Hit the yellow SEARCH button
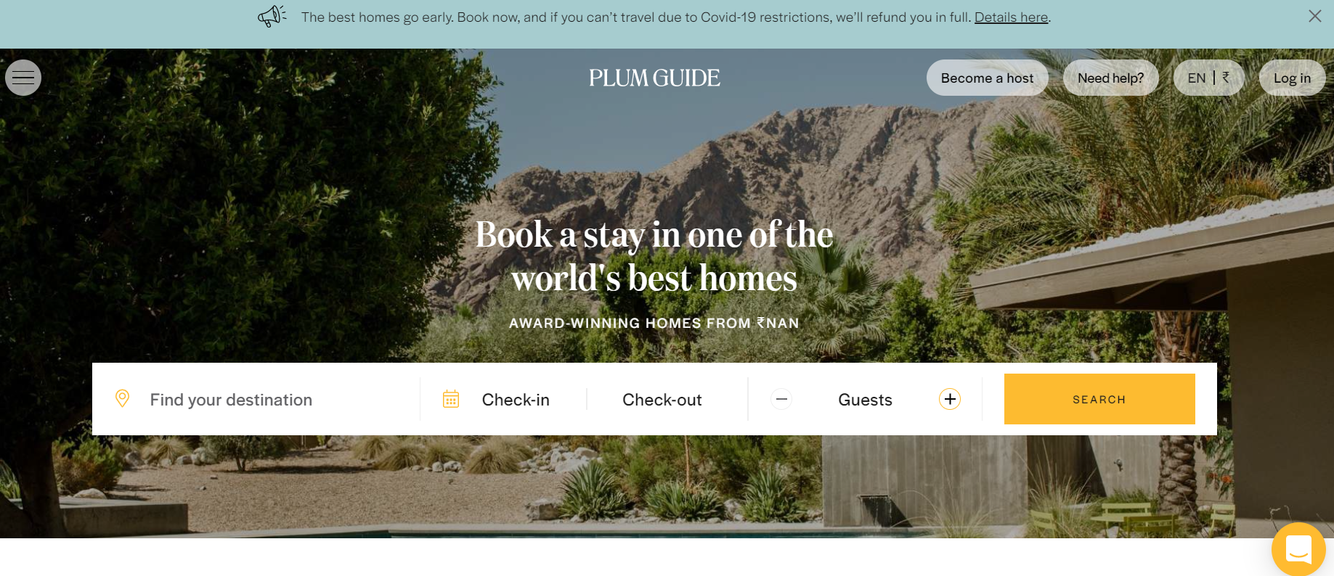The image size is (1334, 576). coord(1099,399)
